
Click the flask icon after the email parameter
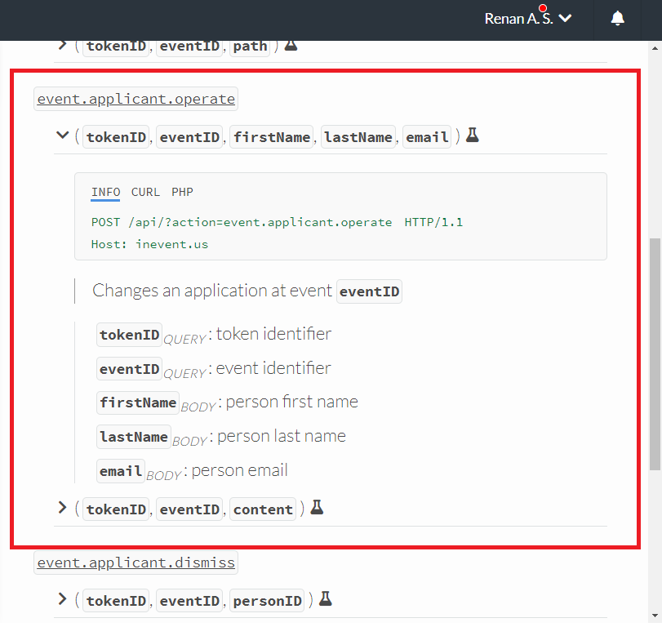(473, 135)
